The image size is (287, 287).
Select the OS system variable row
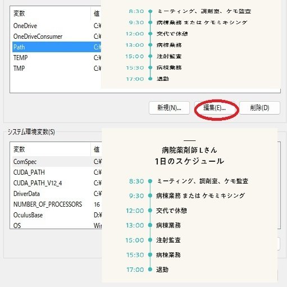pos(57,225)
